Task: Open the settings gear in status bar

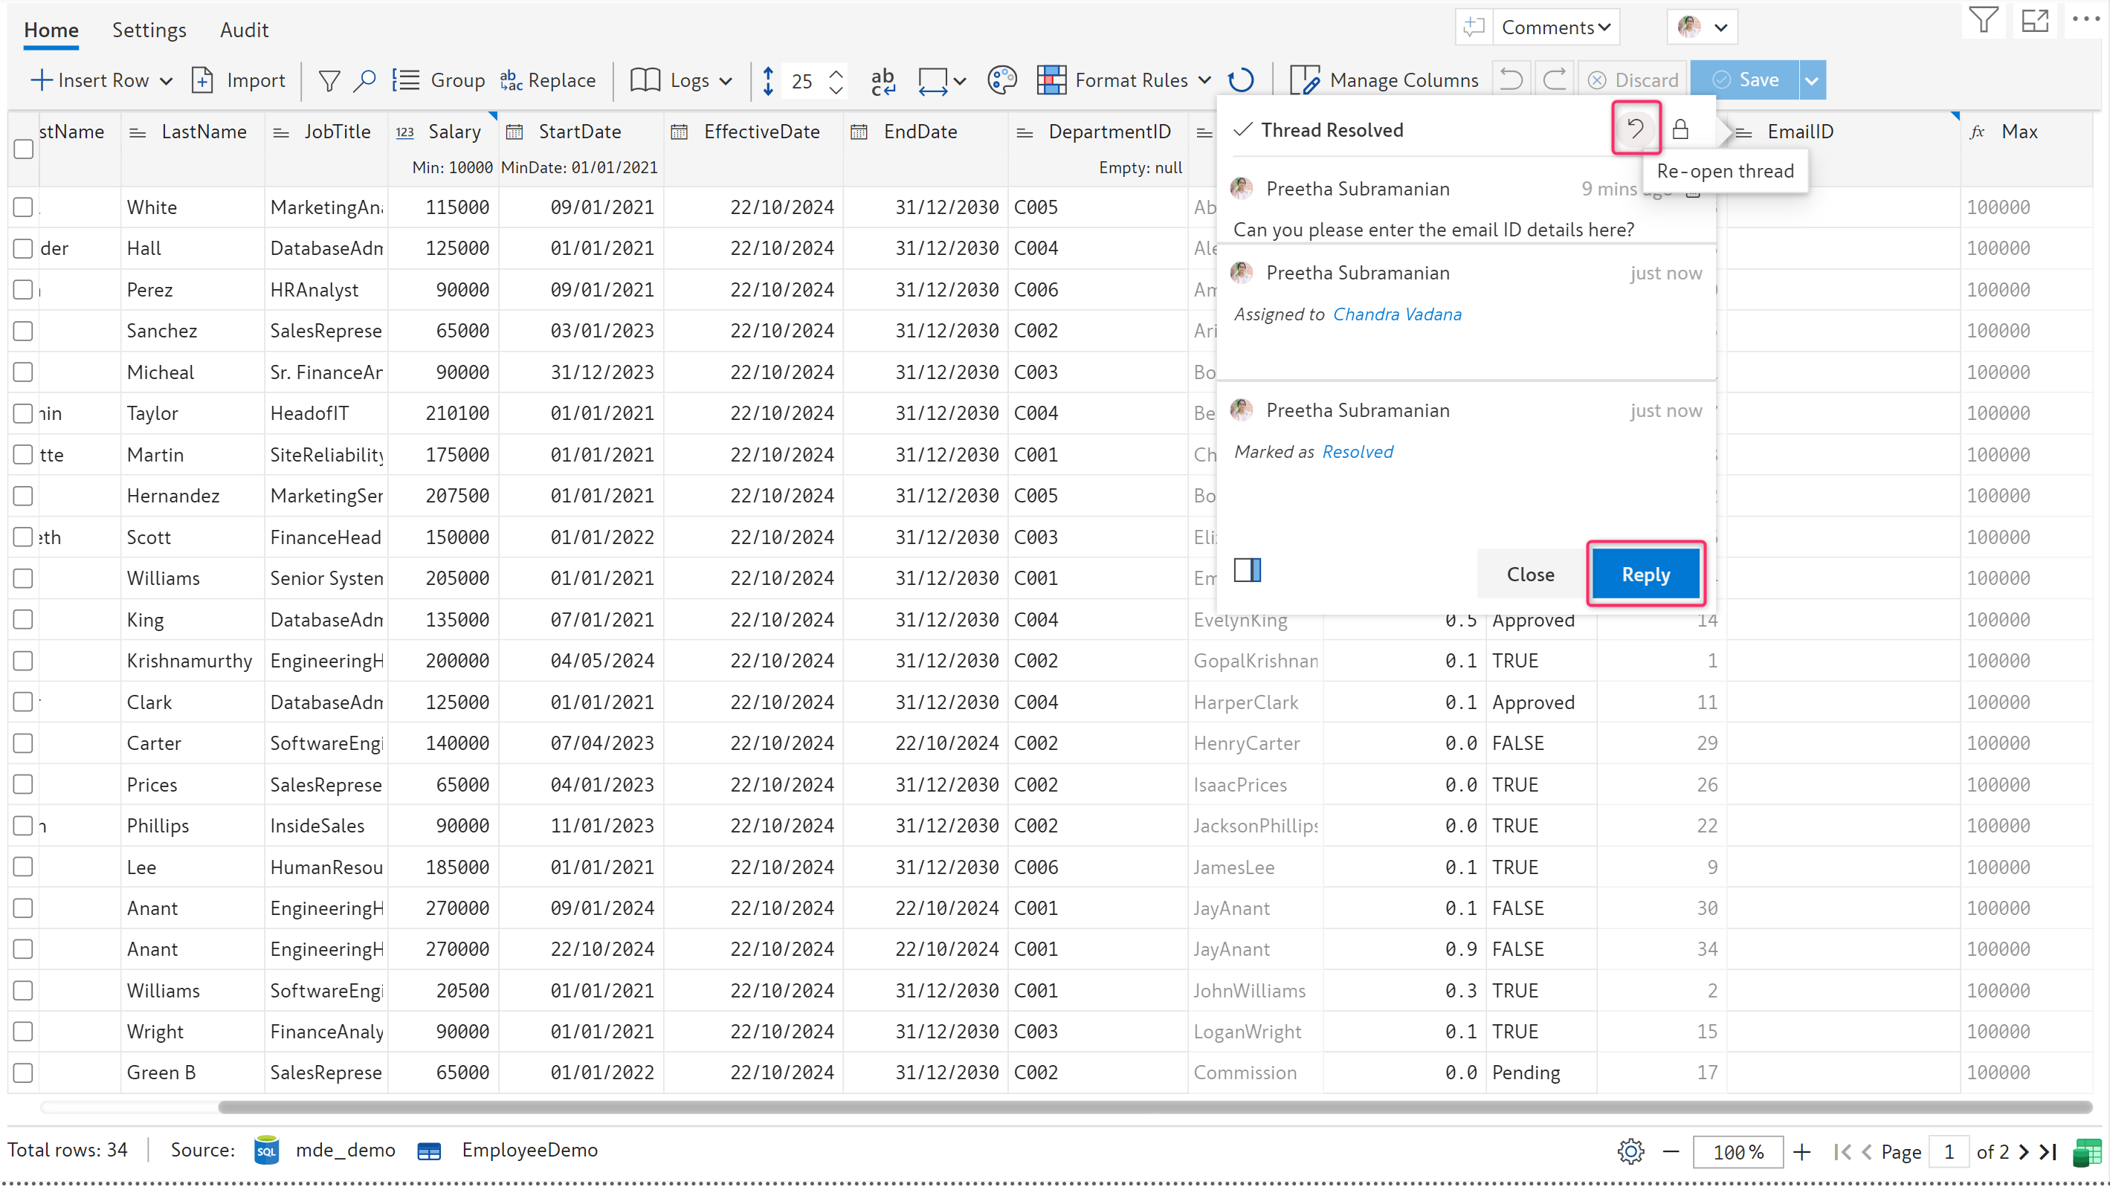Action: 1630,1152
